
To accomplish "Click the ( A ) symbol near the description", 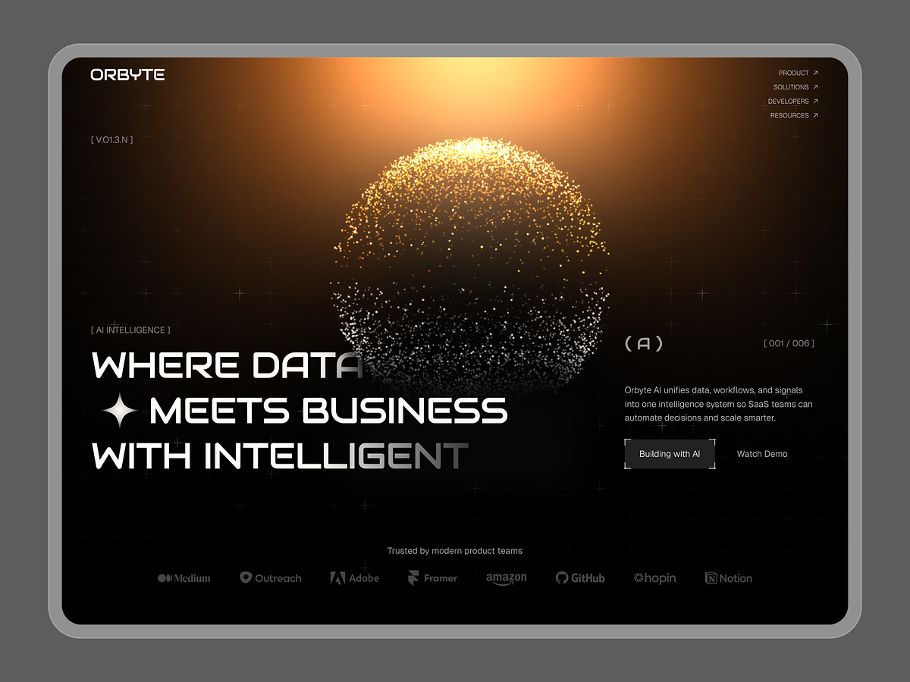I will coord(642,344).
